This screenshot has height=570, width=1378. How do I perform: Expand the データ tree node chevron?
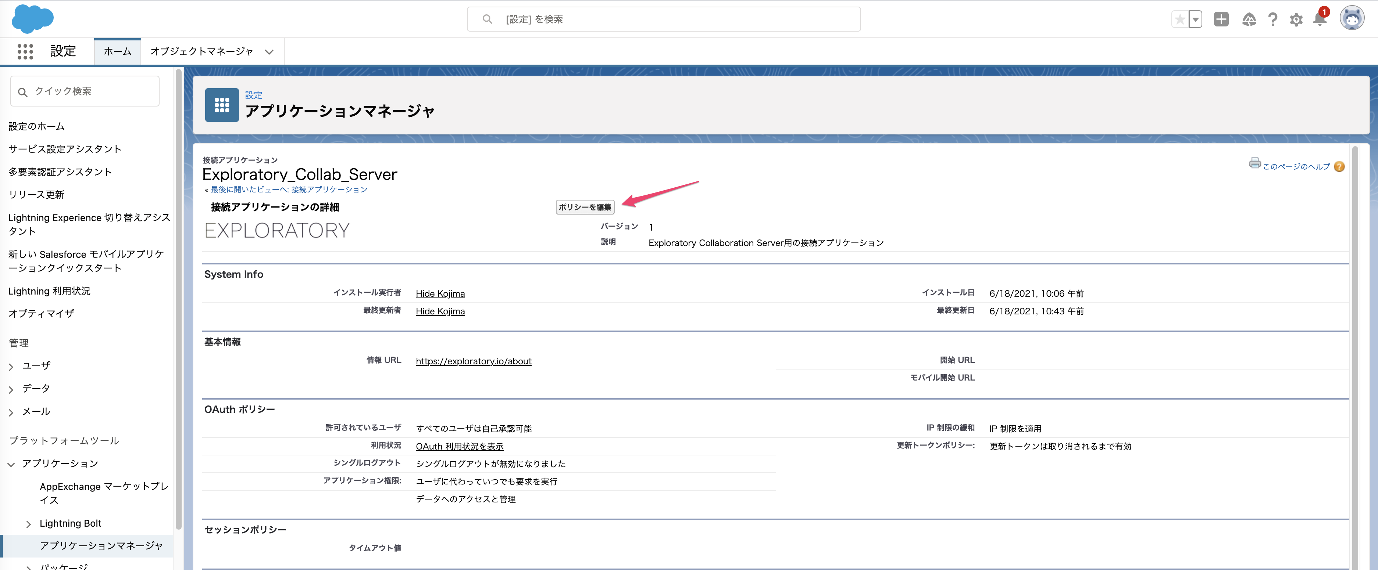(x=11, y=389)
